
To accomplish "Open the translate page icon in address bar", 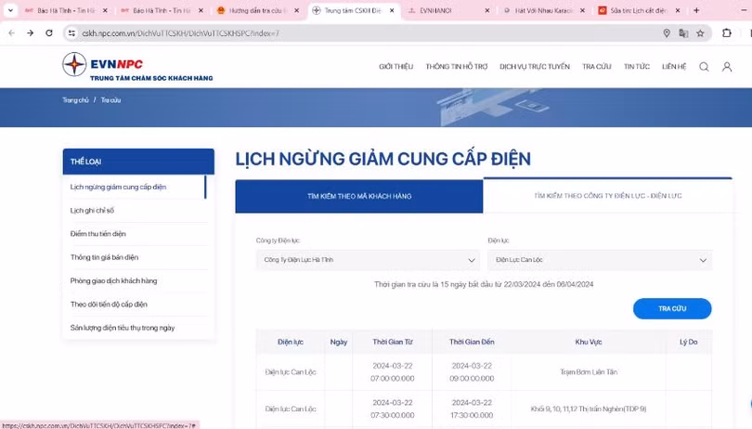I will [x=683, y=32].
